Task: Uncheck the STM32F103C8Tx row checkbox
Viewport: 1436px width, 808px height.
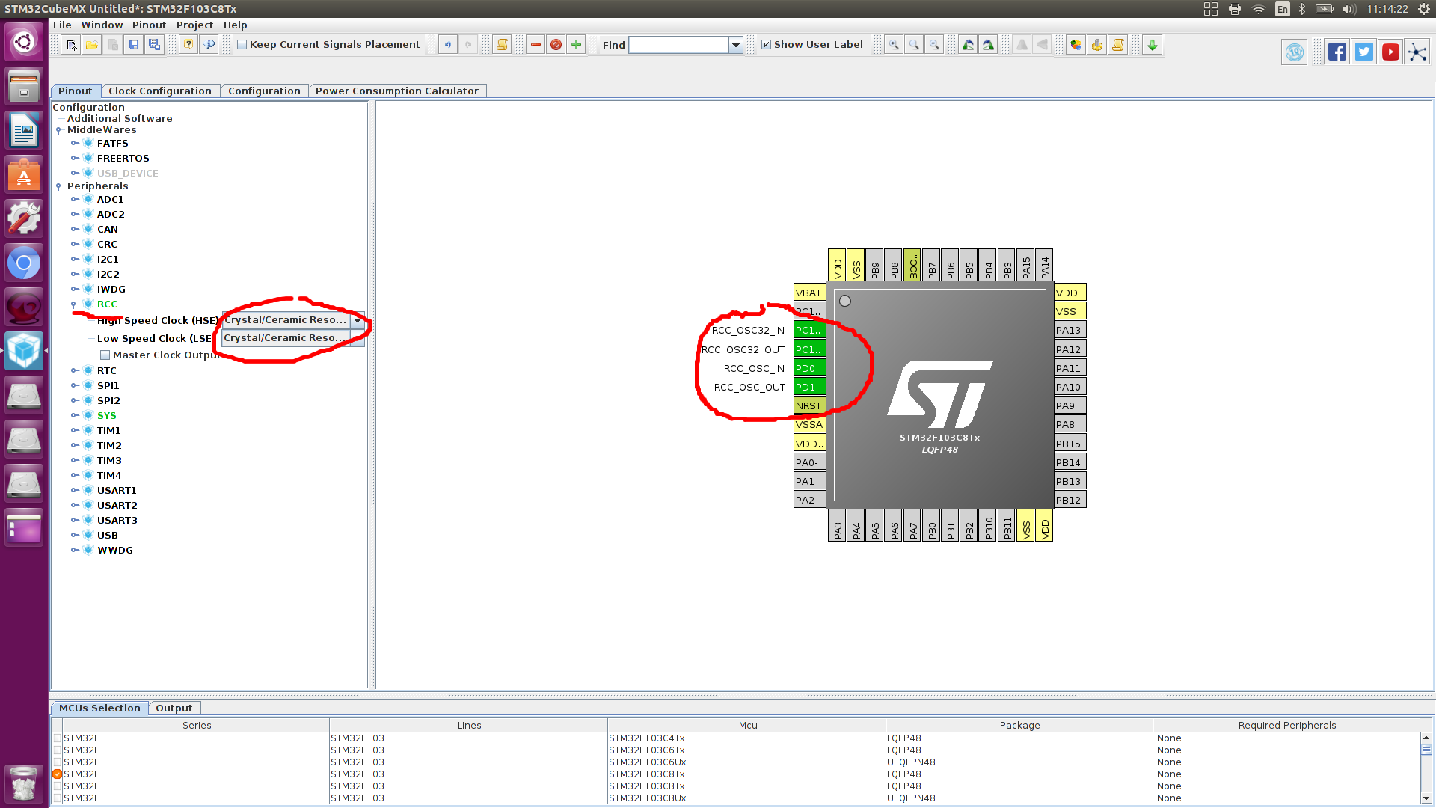Action: pos(57,774)
